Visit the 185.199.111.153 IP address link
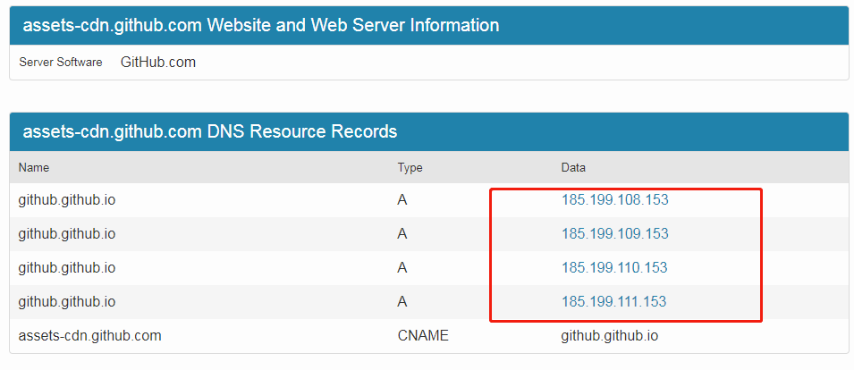Image resolution: width=854 pixels, height=370 pixels. click(613, 302)
